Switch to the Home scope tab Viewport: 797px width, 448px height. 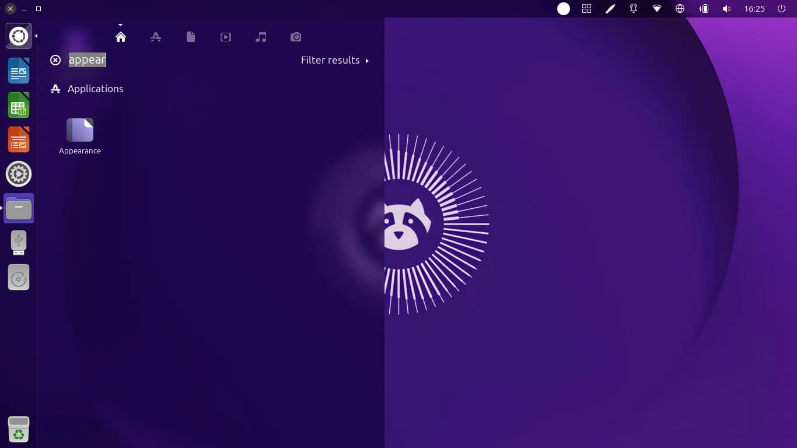coord(121,37)
